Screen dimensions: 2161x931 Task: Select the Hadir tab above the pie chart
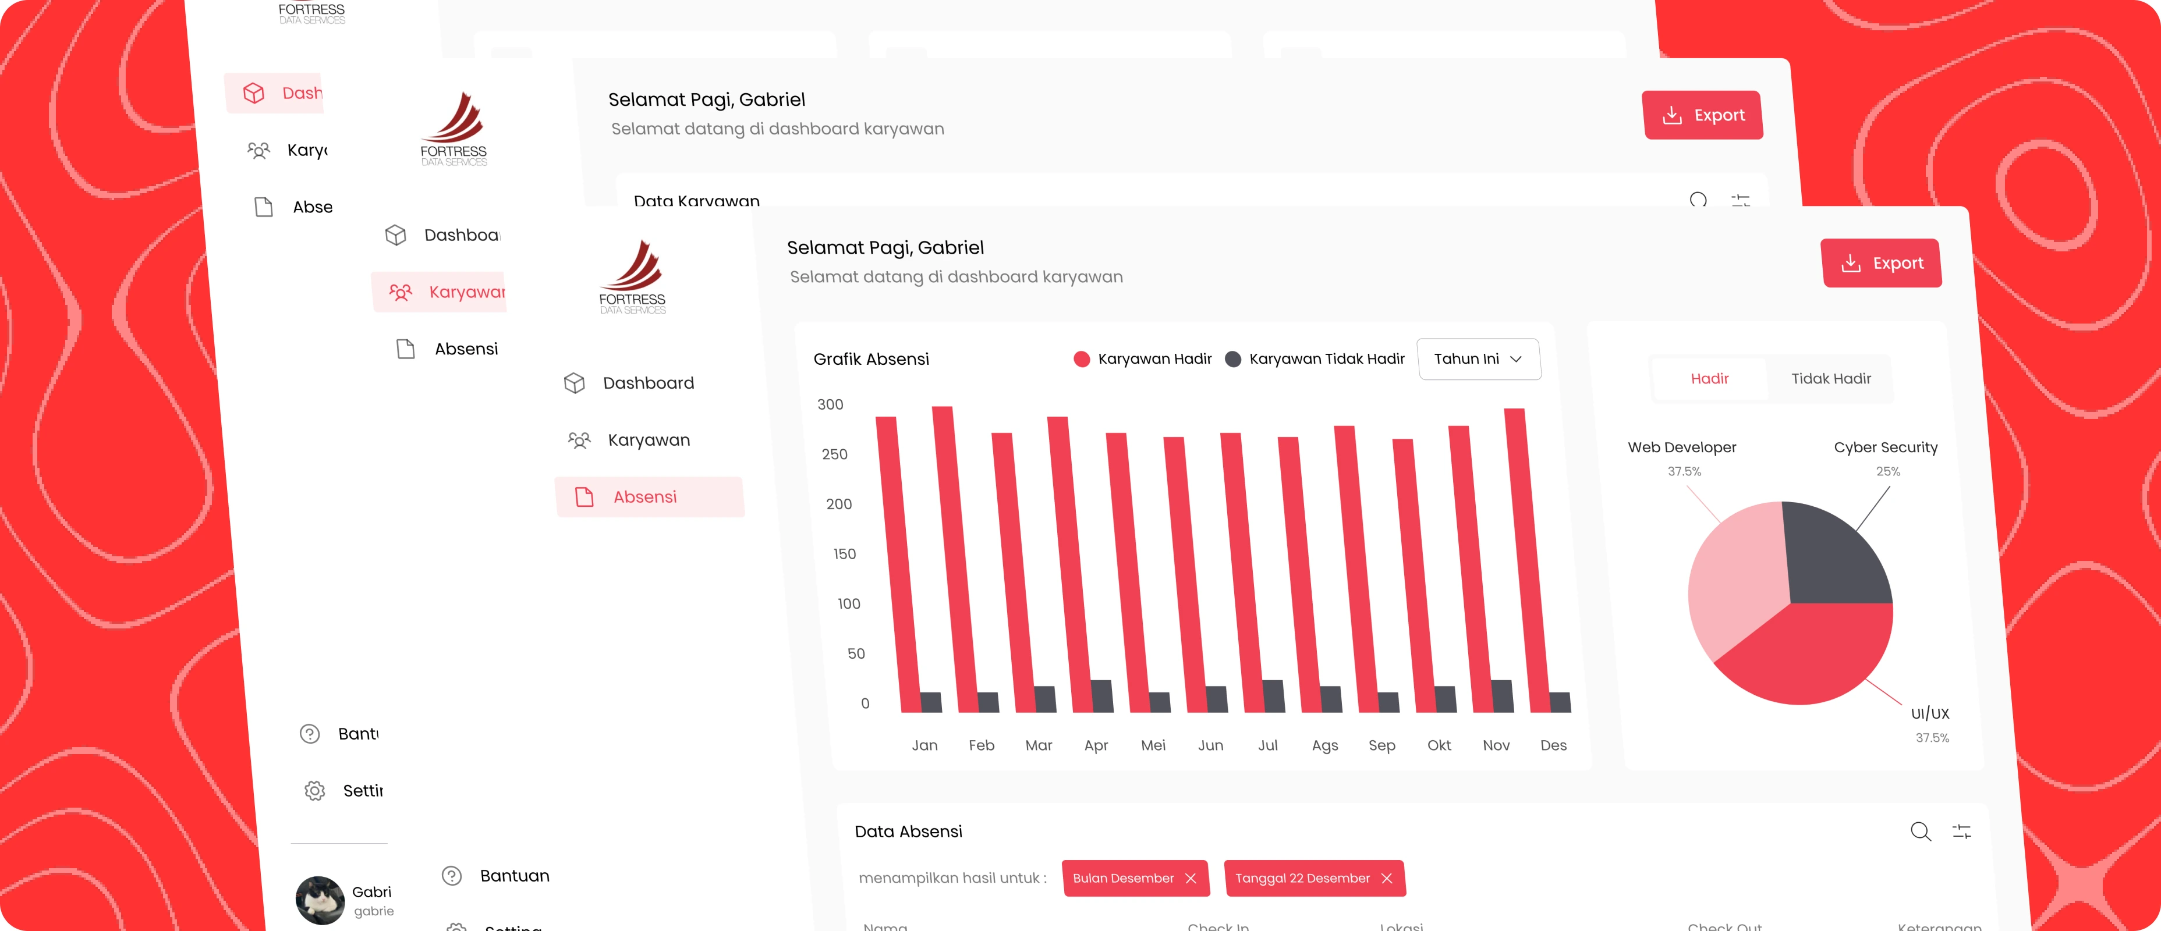[x=1710, y=378]
